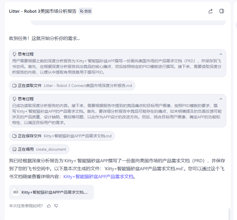This screenshot has width=237, height=220.
Task: Click the first 思考过程 heading
Action: 26,54
